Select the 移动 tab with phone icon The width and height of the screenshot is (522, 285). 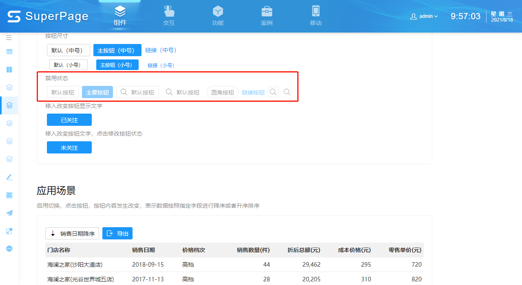316,16
